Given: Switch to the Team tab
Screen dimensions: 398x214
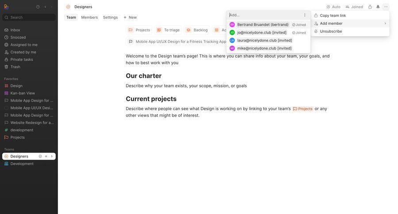Looking at the screenshot, I should pyautogui.click(x=71, y=17).
